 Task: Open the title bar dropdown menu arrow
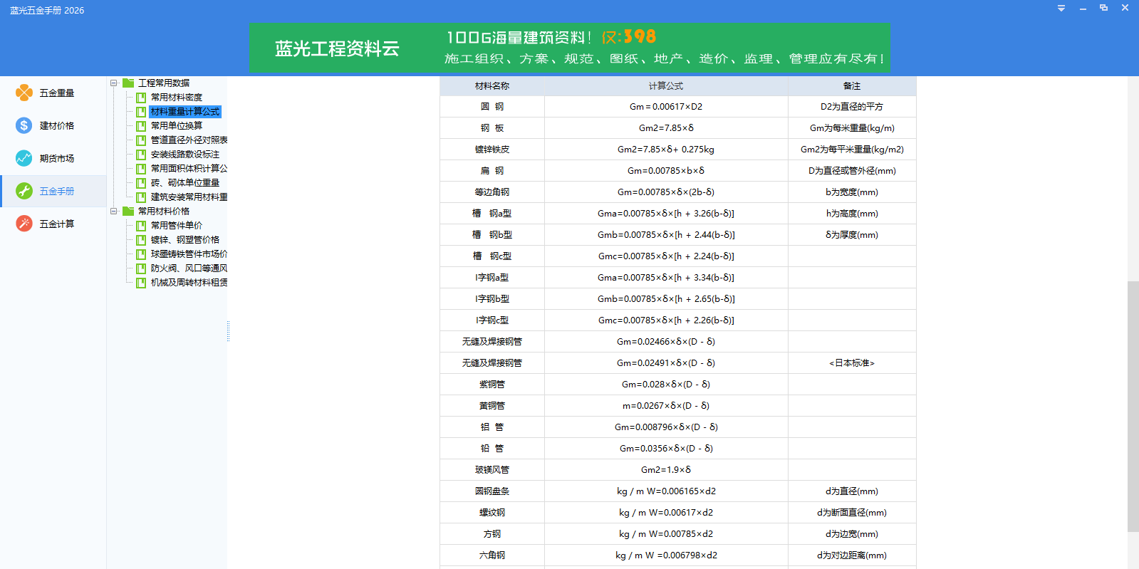1061,9
